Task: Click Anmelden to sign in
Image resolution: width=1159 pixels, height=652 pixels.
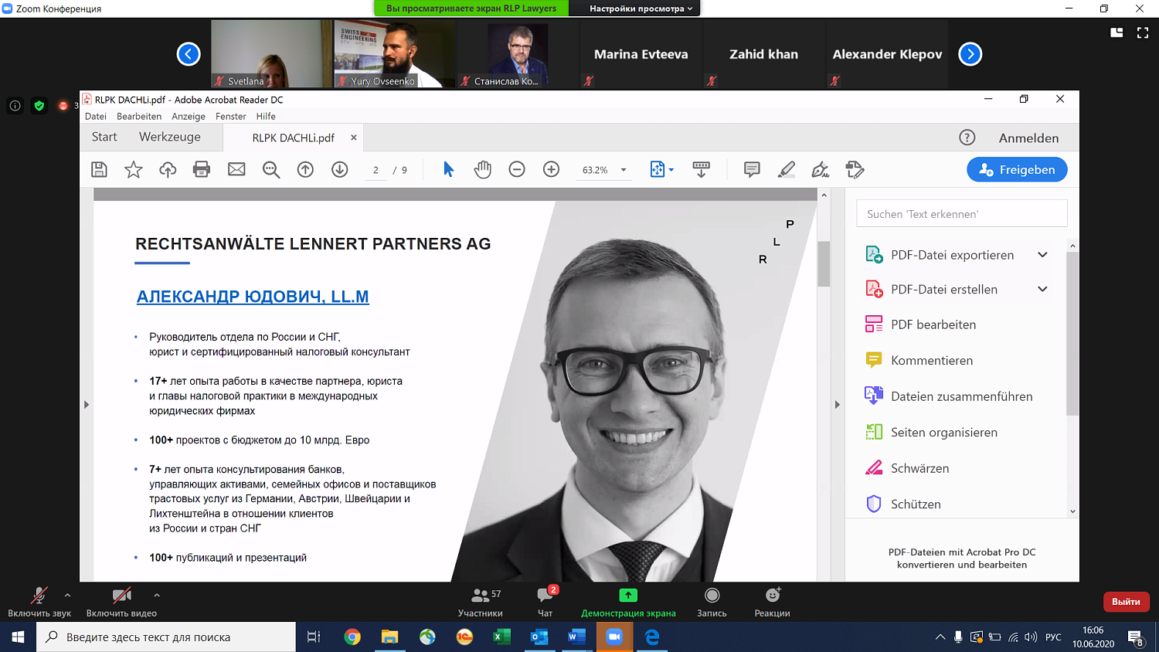Action: 1028,138
